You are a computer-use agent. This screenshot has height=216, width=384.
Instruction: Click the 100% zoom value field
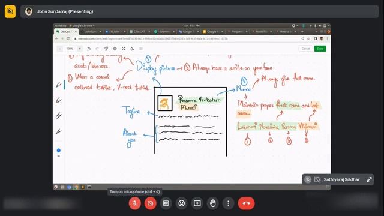[x=70, y=49]
